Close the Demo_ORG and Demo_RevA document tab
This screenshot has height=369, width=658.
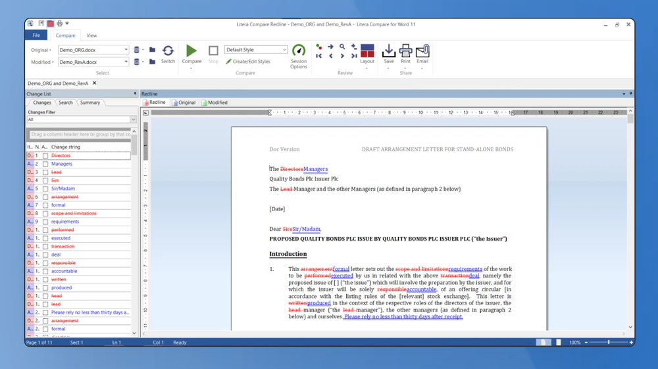click(x=94, y=83)
